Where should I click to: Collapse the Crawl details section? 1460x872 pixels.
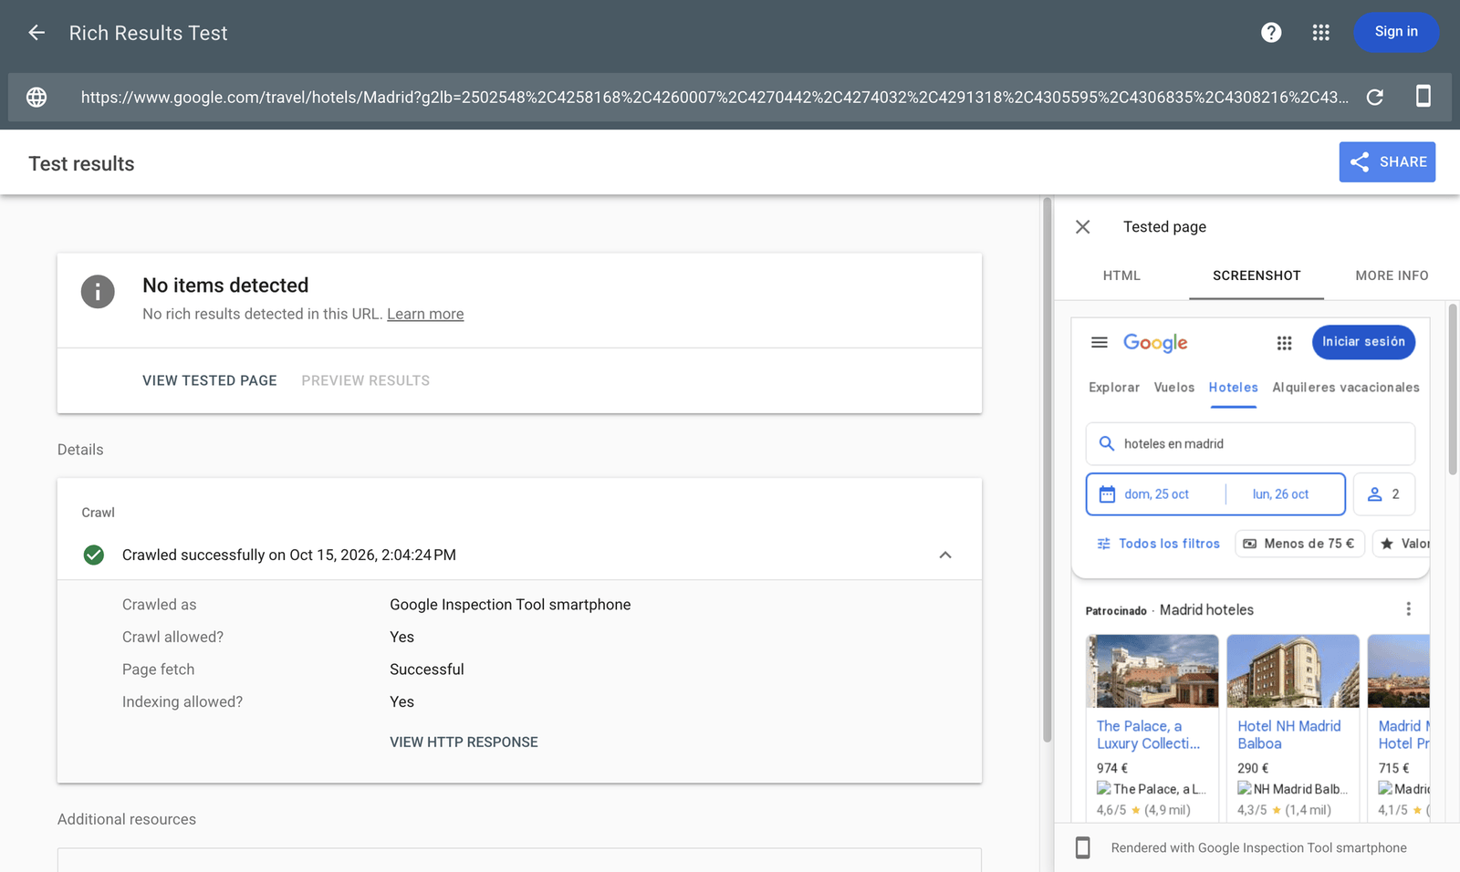click(x=945, y=555)
